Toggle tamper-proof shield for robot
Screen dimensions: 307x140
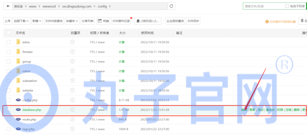point(72,71)
